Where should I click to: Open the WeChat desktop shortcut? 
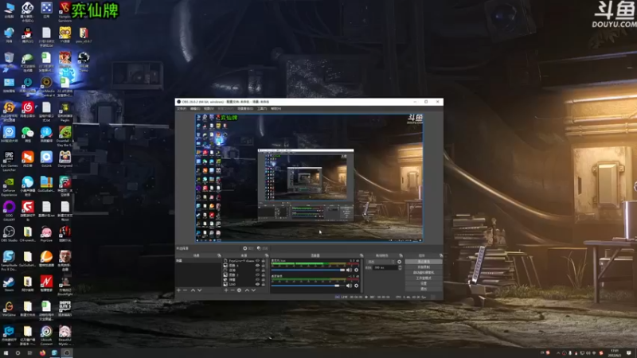pyautogui.click(x=28, y=134)
